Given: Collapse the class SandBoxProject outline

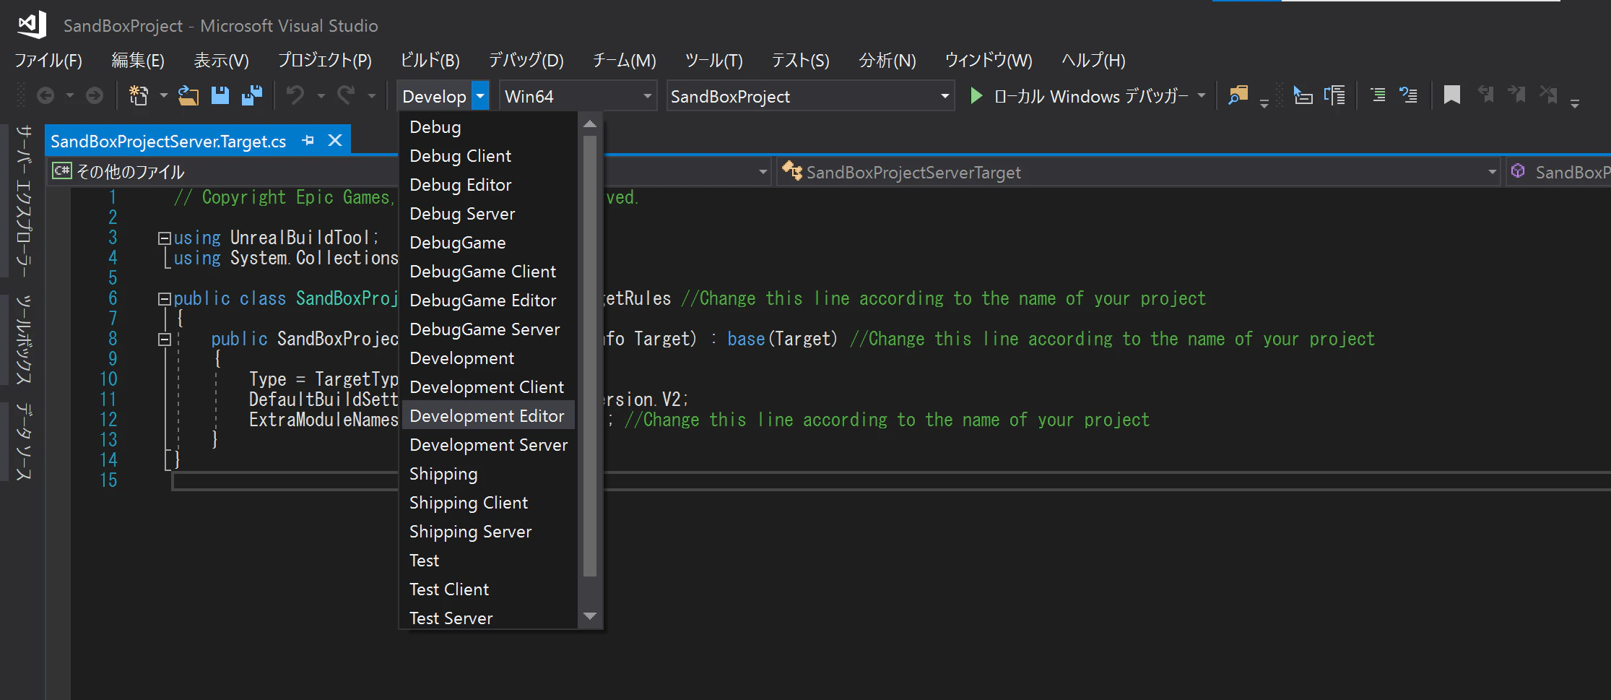Looking at the screenshot, I should 164,298.
